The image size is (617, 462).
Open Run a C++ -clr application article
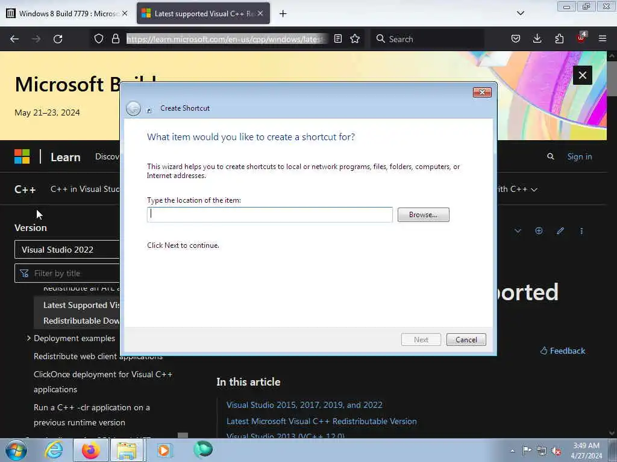click(92, 415)
